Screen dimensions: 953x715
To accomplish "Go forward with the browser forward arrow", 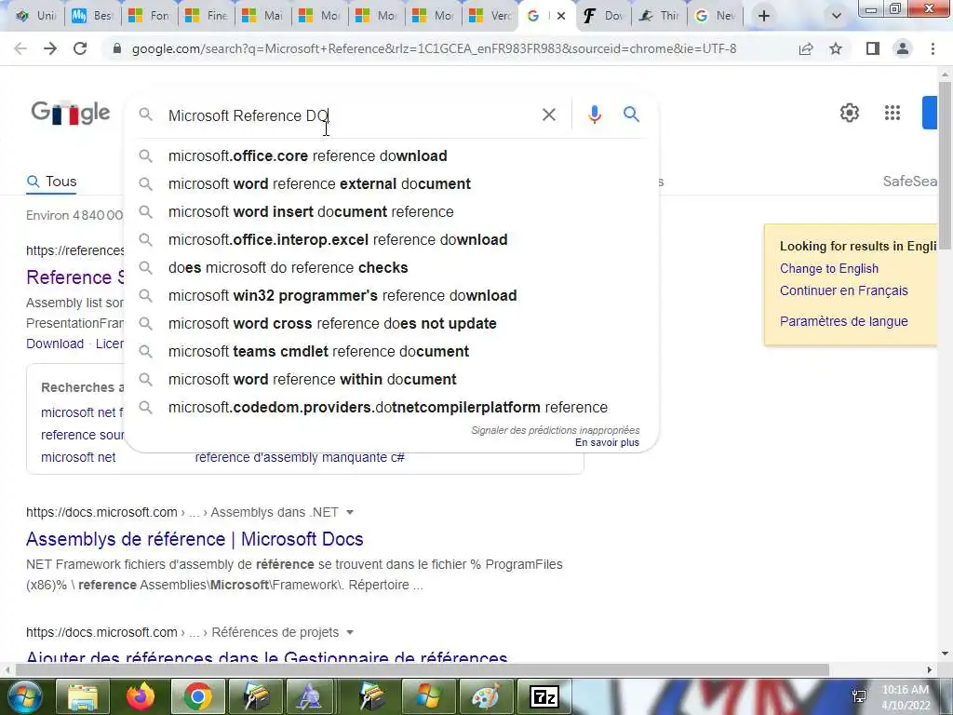I will pos(50,48).
